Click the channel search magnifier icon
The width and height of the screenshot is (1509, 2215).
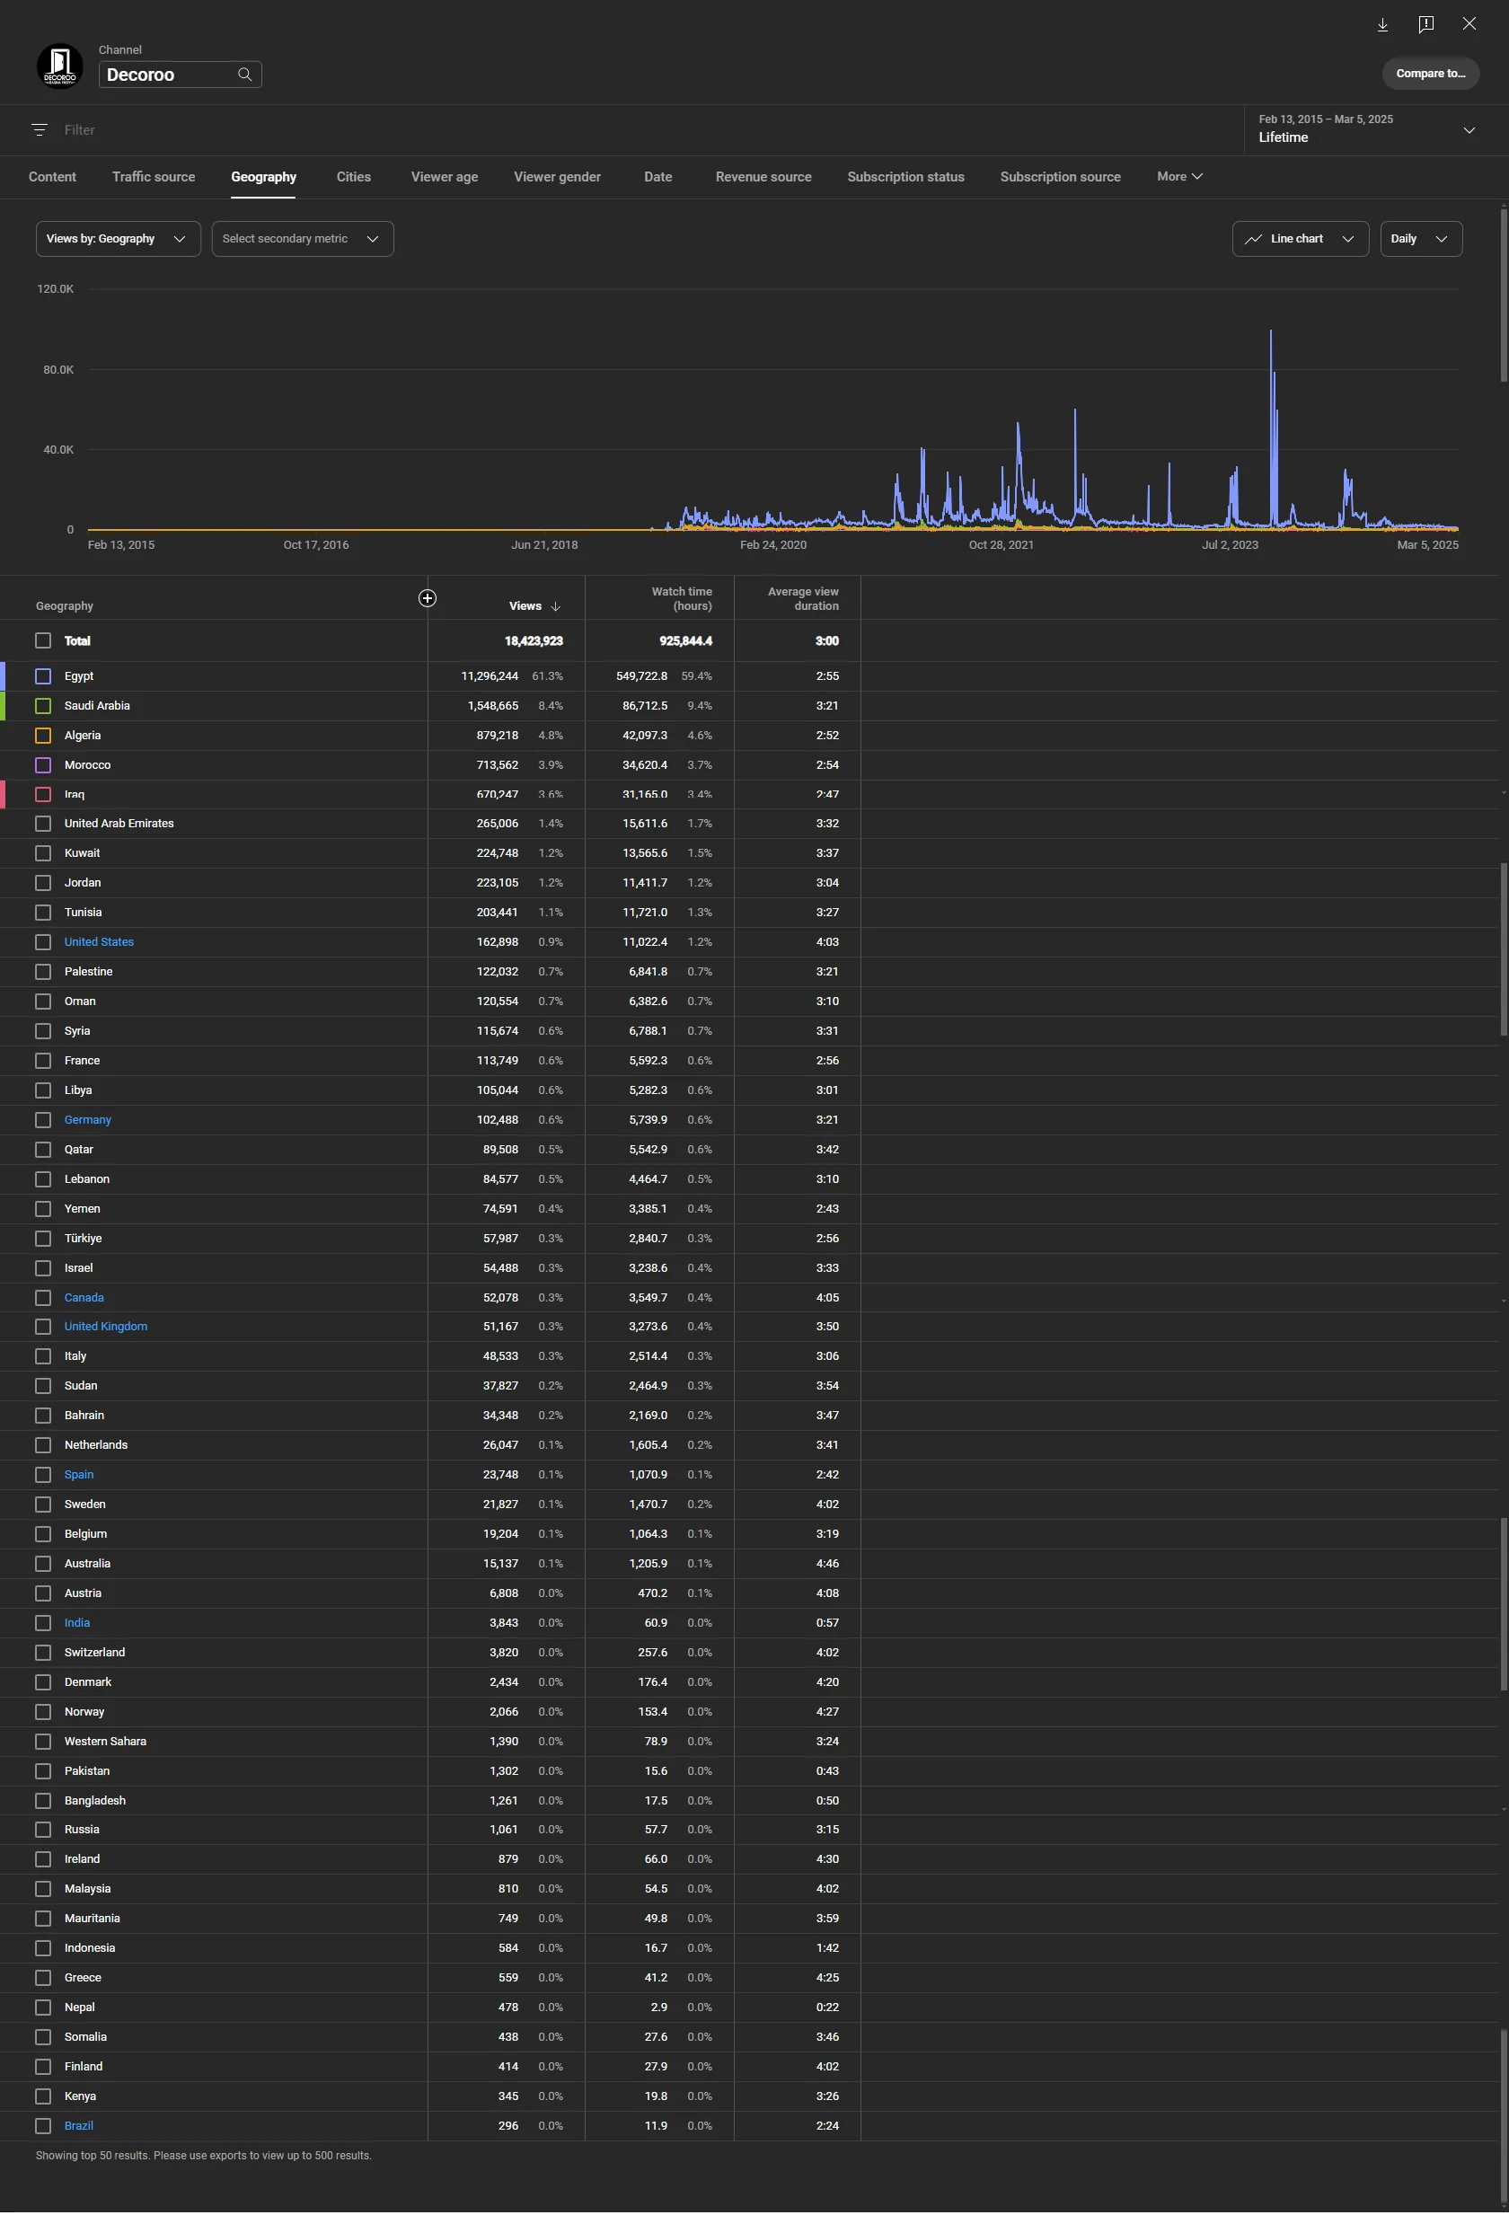(244, 75)
